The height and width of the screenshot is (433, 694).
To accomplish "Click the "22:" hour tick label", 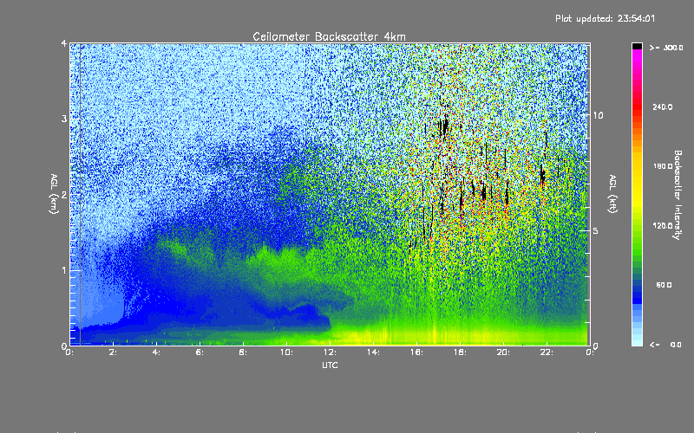I will click(547, 352).
